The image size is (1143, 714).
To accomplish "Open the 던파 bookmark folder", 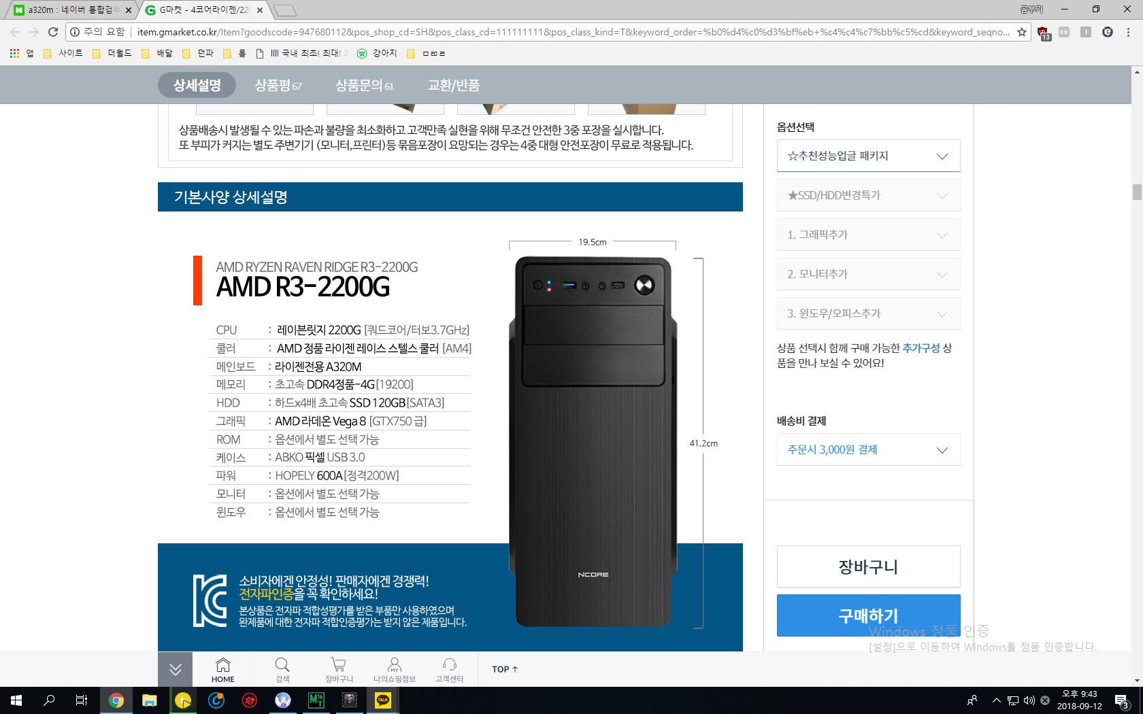I will (198, 53).
